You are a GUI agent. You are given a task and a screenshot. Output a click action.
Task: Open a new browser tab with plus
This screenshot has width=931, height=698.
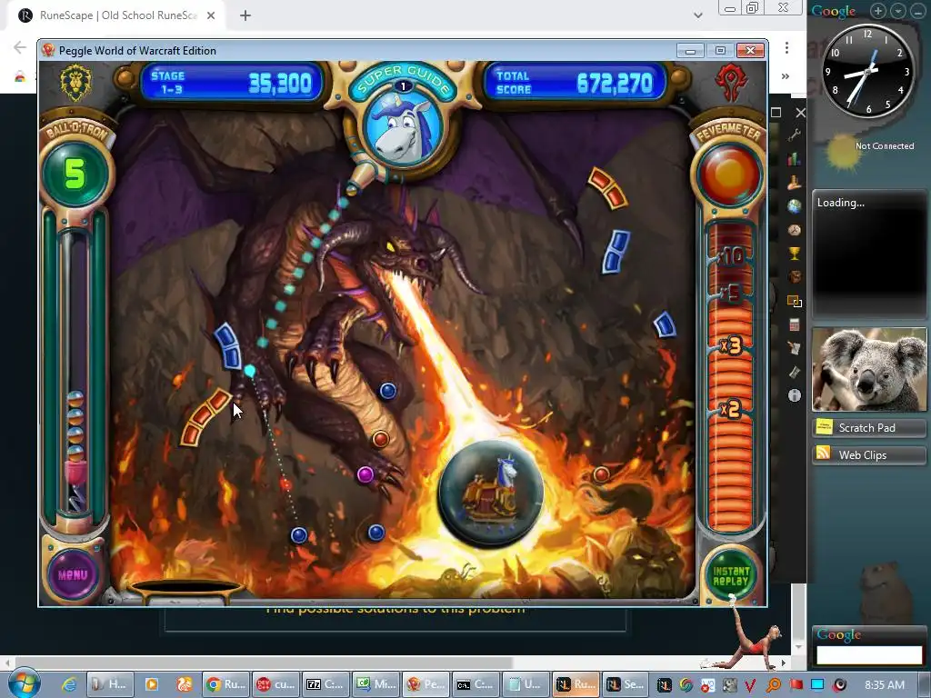tap(245, 15)
